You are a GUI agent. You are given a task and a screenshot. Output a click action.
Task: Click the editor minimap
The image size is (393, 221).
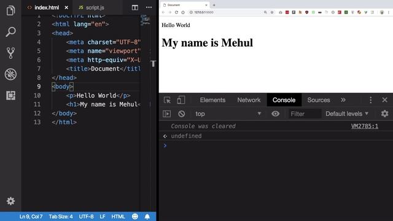[x=145, y=20]
